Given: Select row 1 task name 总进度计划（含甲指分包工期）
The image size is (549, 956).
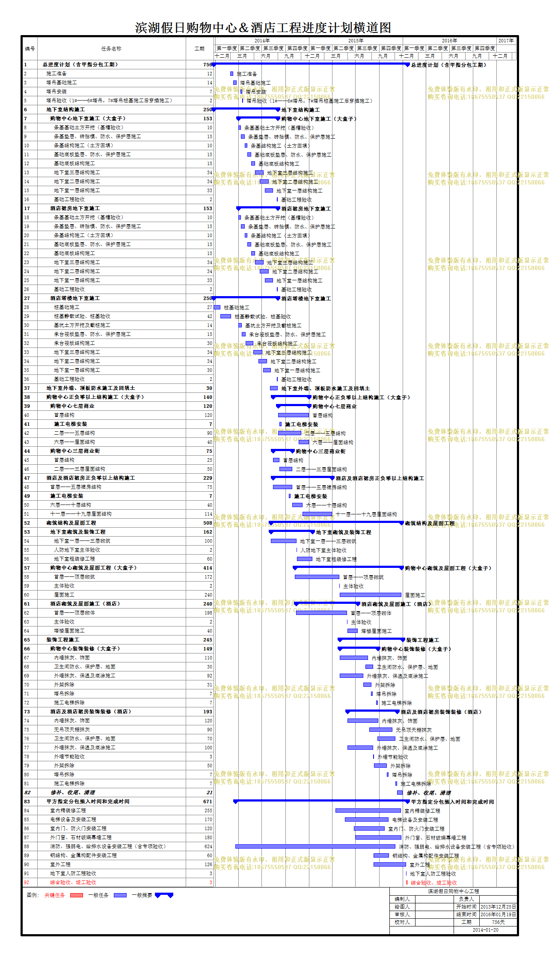Looking at the screenshot, I should (x=80, y=65).
